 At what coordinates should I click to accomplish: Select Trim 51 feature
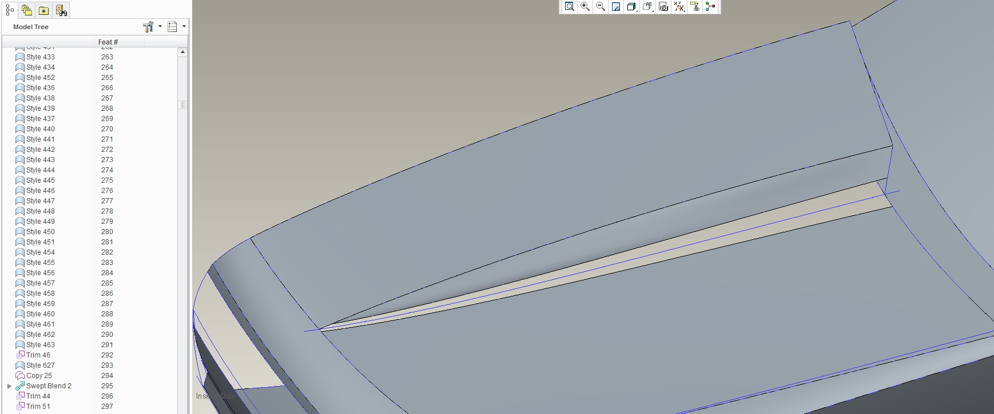click(38, 407)
